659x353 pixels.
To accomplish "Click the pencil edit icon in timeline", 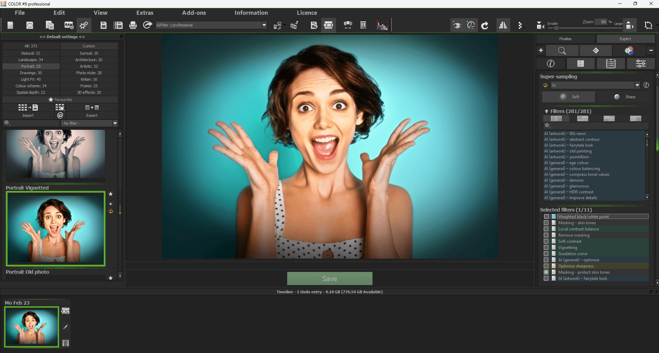I will click(66, 327).
